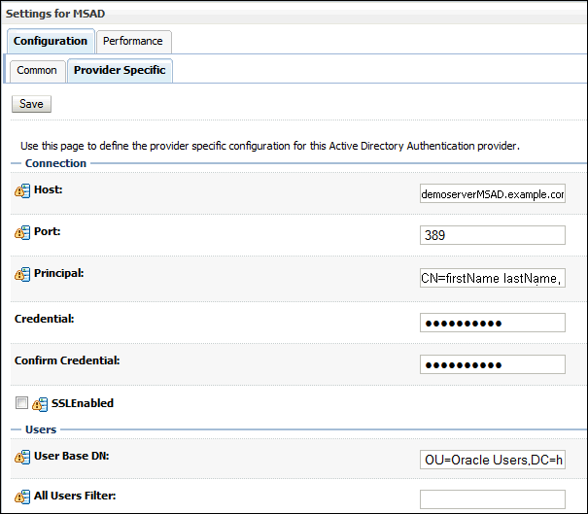The width and height of the screenshot is (588, 514).
Task: Click the icon beside the Port label
Action: click(x=23, y=233)
